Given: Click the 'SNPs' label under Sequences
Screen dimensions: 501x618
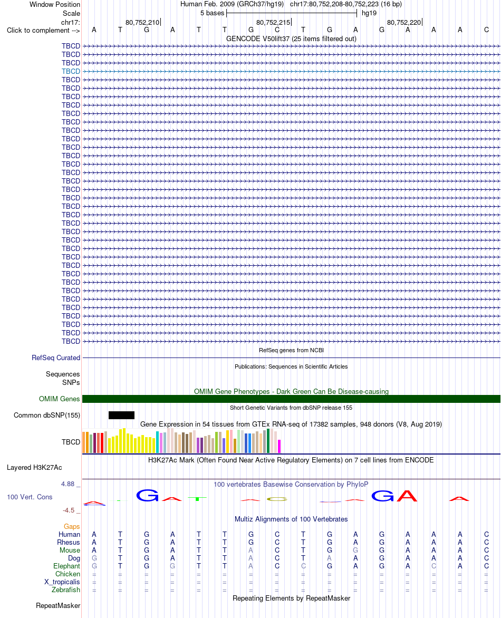Looking at the screenshot, I should click(71, 382).
